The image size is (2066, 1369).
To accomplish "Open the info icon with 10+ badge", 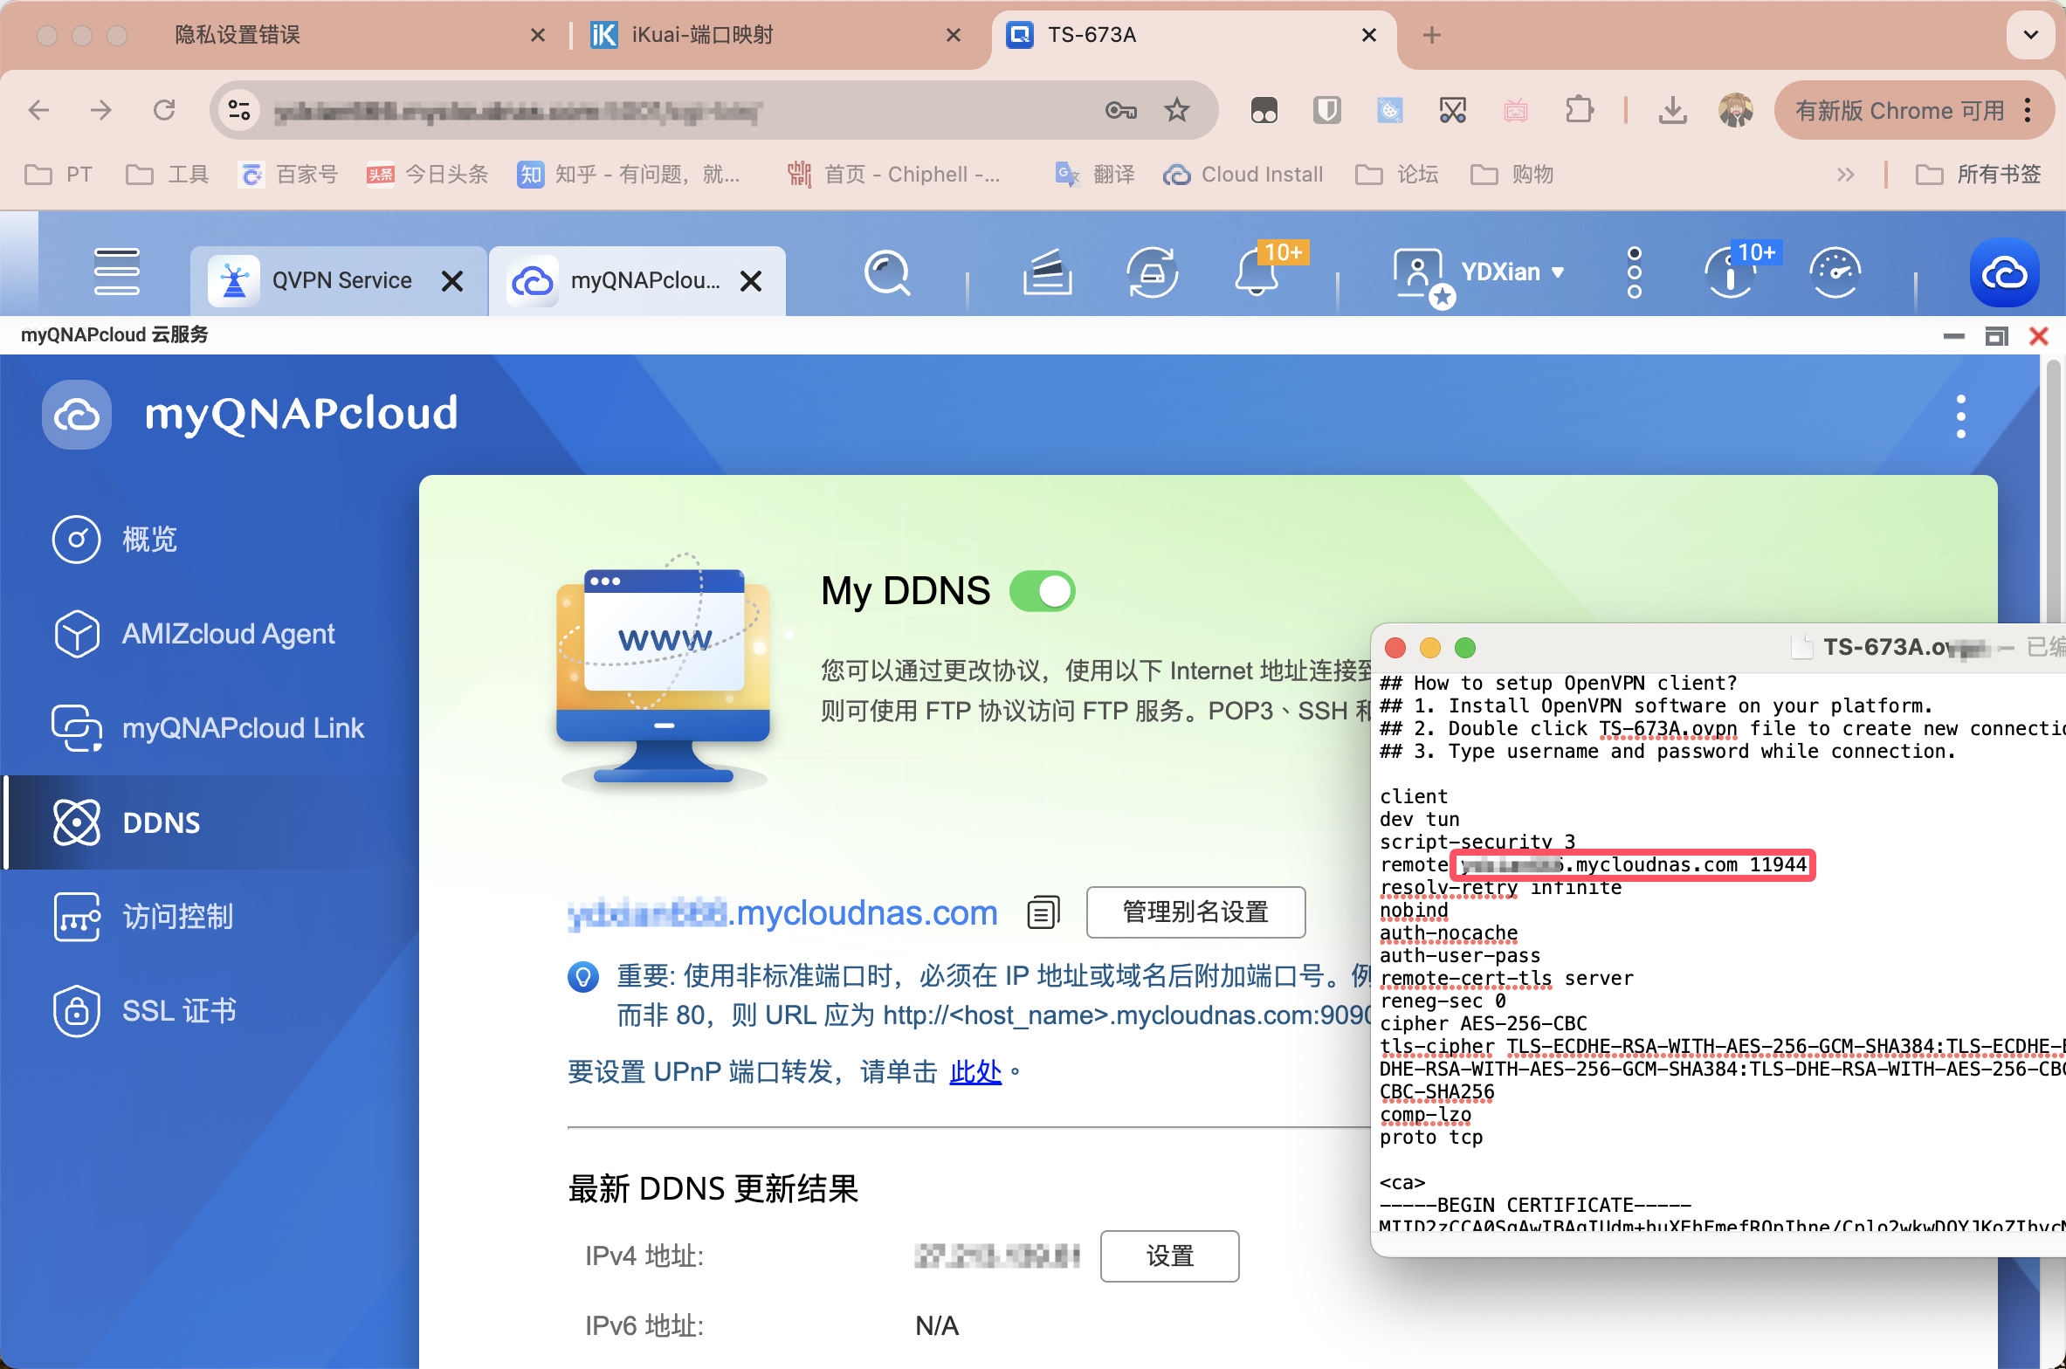I will [1732, 273].
